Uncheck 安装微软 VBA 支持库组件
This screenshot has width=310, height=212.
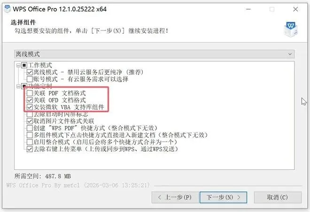30,107
